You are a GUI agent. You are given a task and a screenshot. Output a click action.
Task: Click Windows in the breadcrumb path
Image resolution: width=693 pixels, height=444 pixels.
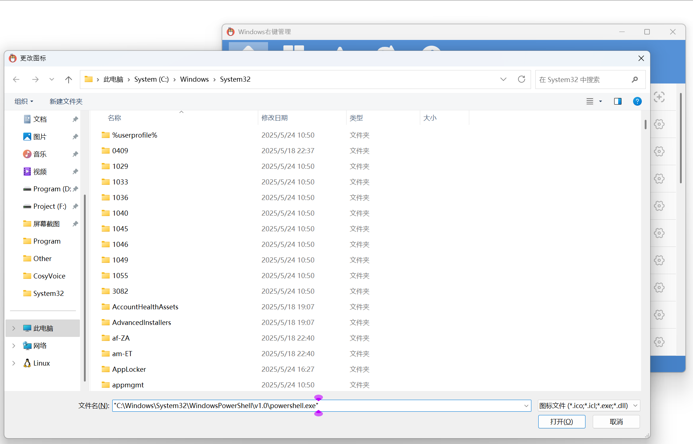pyautogui.click(x=194, y=79)
